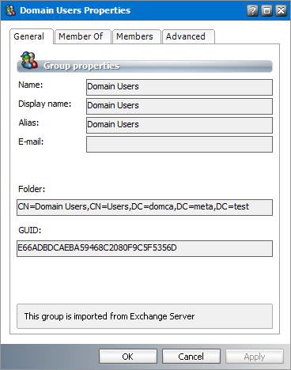Click the OK button
The image size is (291, 370).
(128, 357)
